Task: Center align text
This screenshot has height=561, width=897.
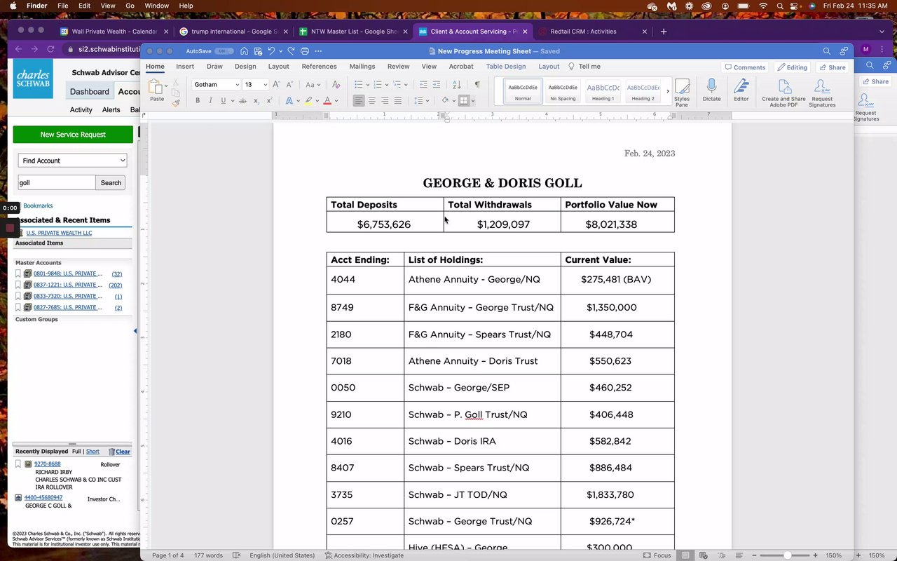Action: [372, 101]
